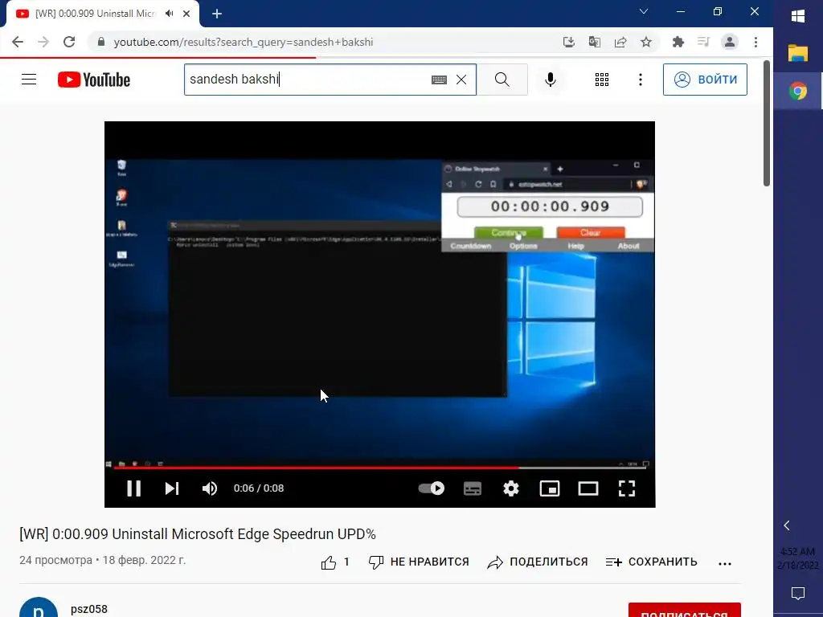823x617 pixels.
Task: Open the install app icon in address bar
Action: 569,42
